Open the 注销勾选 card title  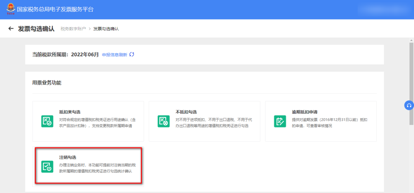pos(67,157)
